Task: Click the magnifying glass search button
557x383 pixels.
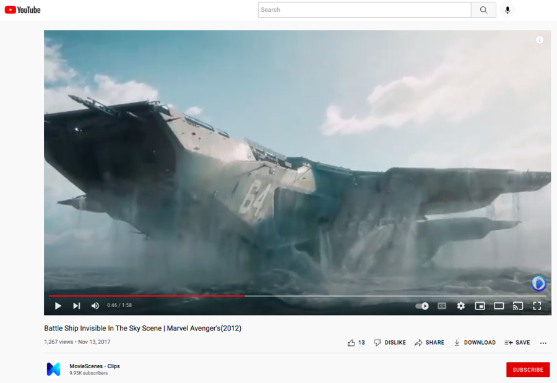Action: point(483,10)
